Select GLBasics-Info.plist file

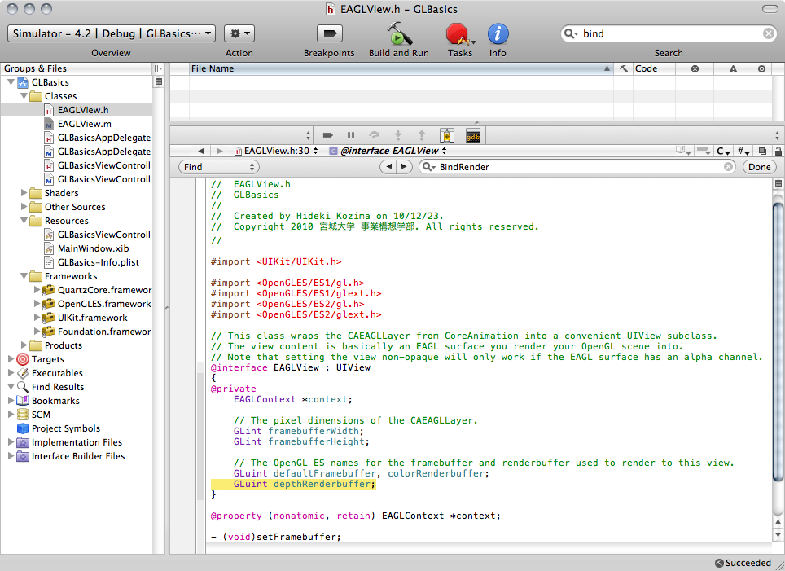pyautogui.click(x=98, y=262)
